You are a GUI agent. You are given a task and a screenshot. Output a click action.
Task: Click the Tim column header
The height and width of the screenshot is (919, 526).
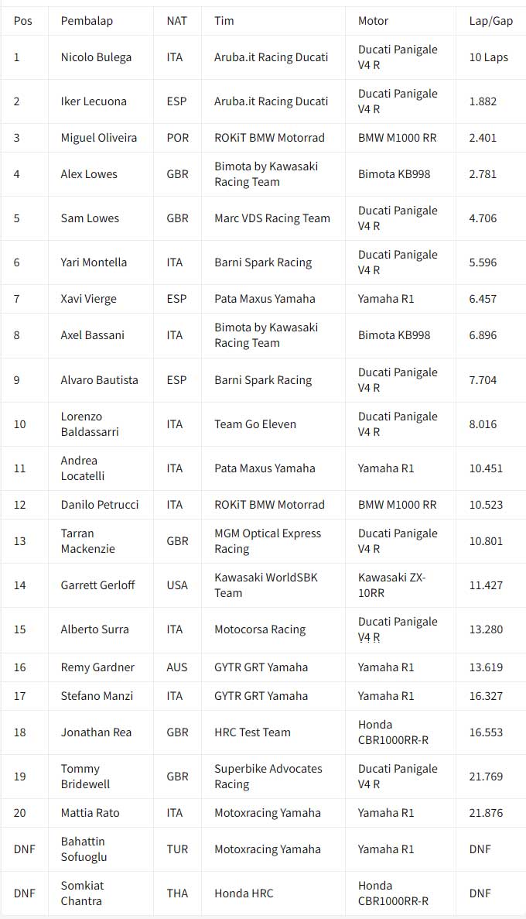point(224,21)
